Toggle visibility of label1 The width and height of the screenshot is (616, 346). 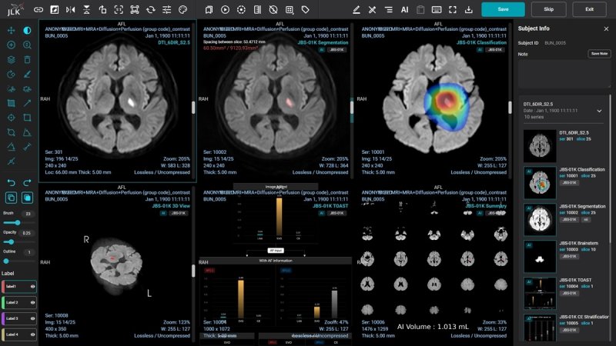[32, 286]
